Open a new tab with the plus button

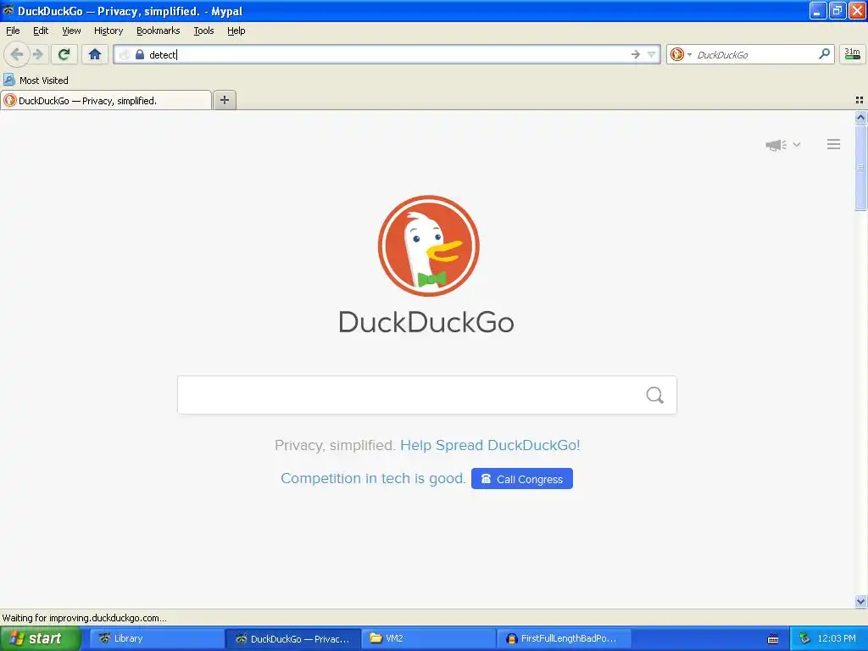(224, 100)
